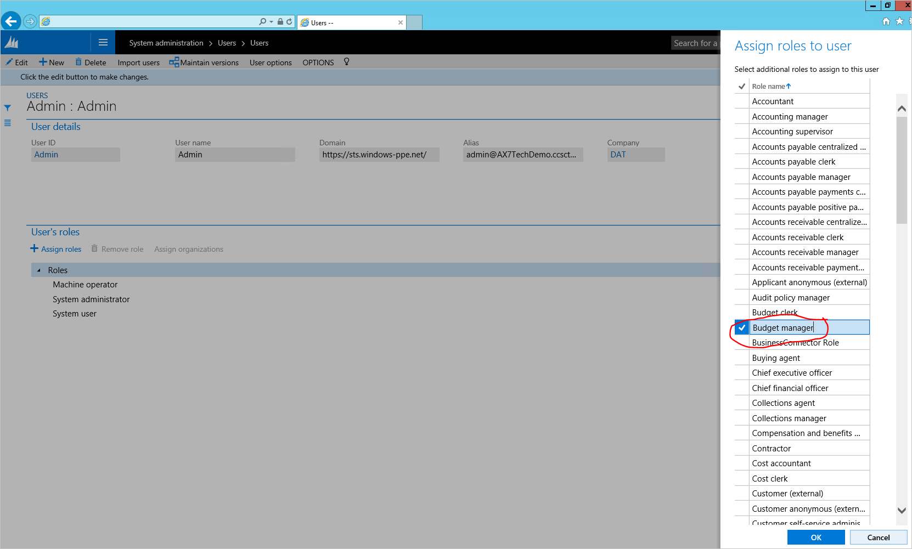Screen dimensions: 912x549
Task: Check the Collections agent checkbox
Action: click(742, 403)
